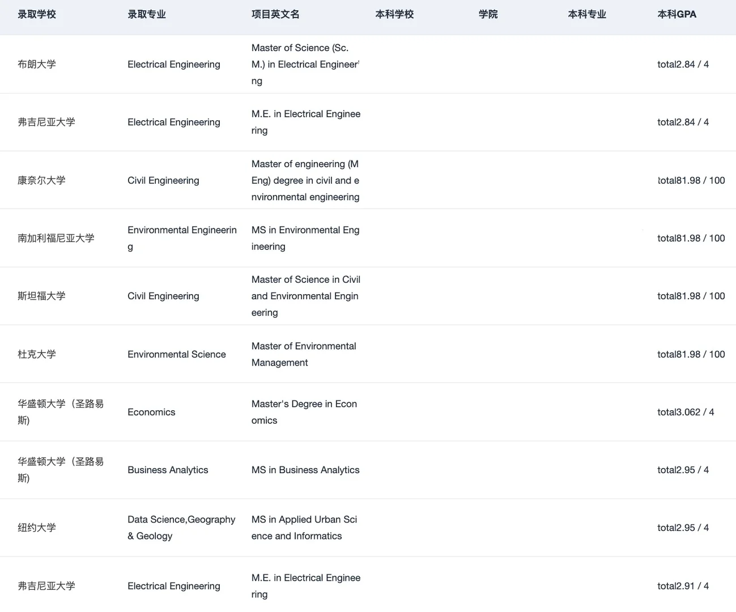Click the 本科学校 column header

394,14
